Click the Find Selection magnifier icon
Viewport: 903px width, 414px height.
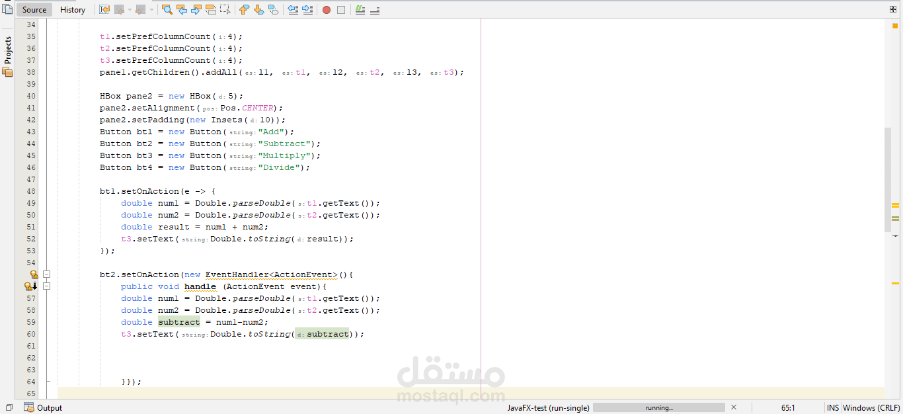click(167, 9)
